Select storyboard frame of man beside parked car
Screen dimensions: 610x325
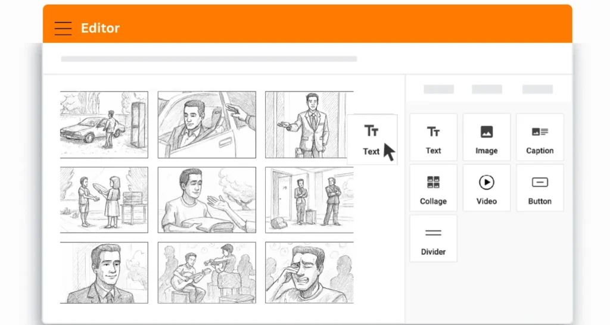tap(104, 125)
